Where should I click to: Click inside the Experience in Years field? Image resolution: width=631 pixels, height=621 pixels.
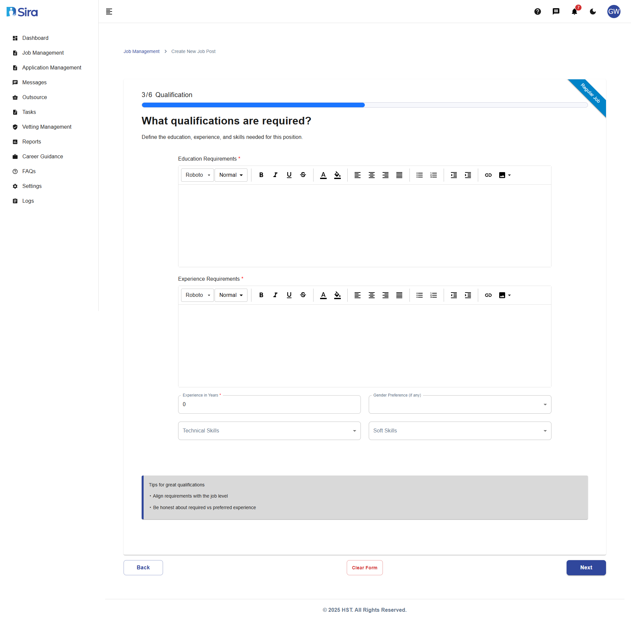pyautogui.click(x=269, y=404)
